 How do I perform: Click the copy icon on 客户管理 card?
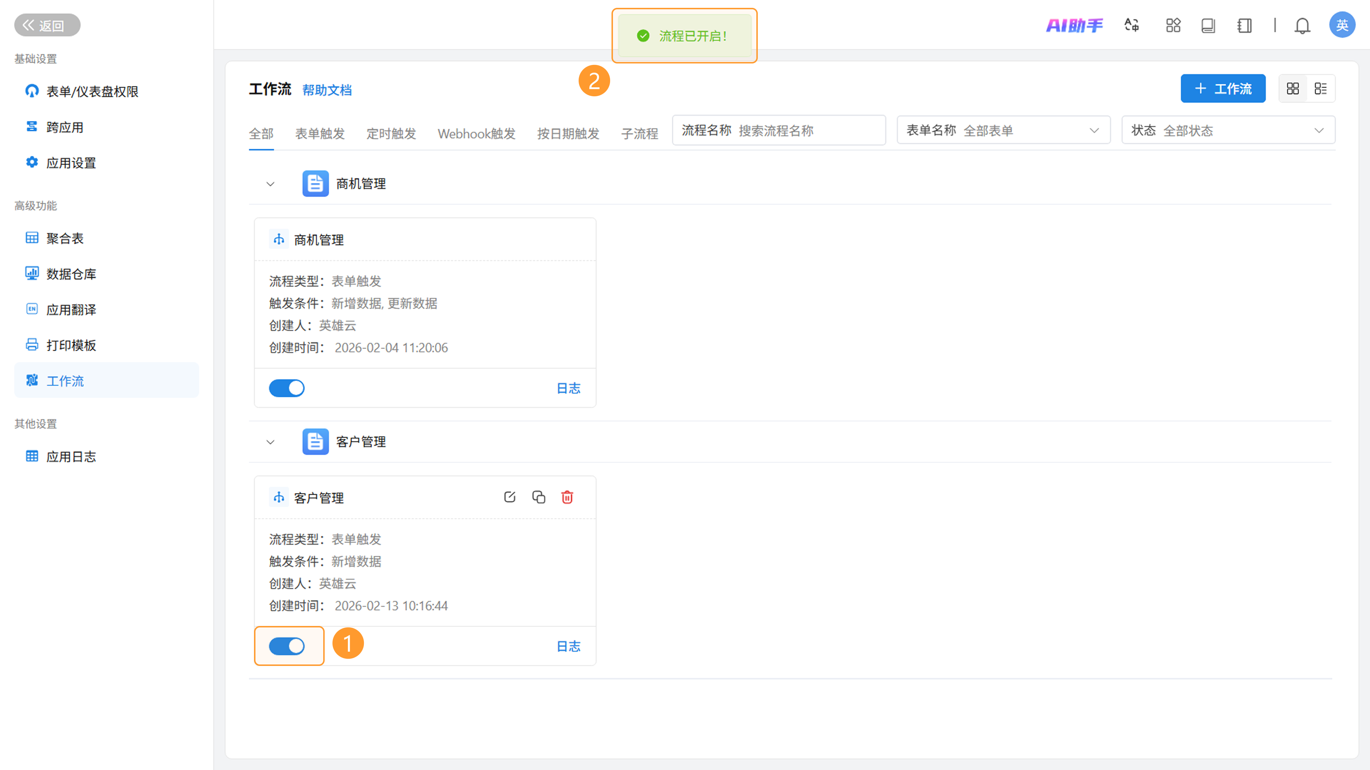(x=538, y=497)
